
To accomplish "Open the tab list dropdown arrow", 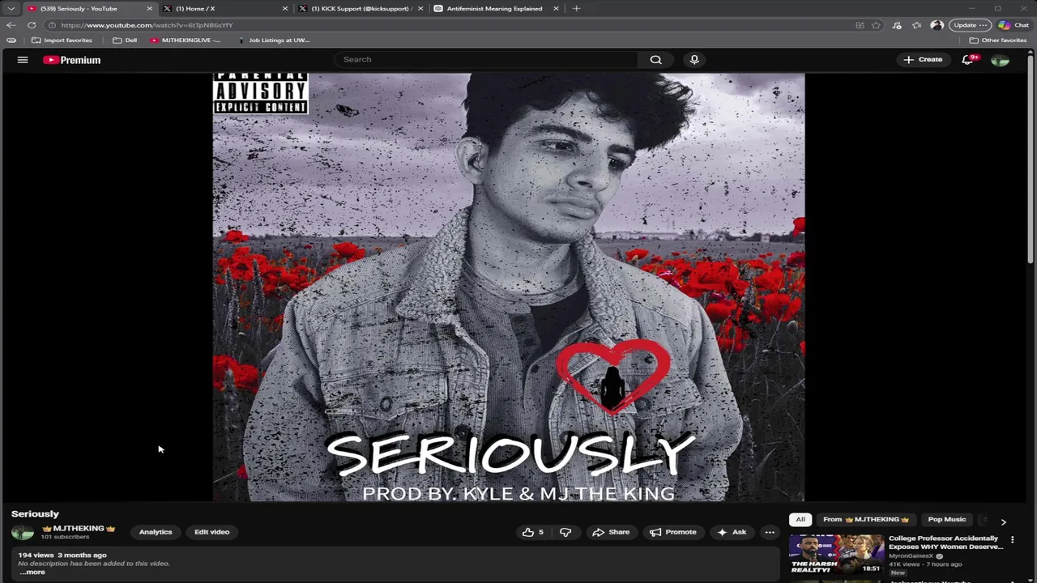I will [11, 8].
